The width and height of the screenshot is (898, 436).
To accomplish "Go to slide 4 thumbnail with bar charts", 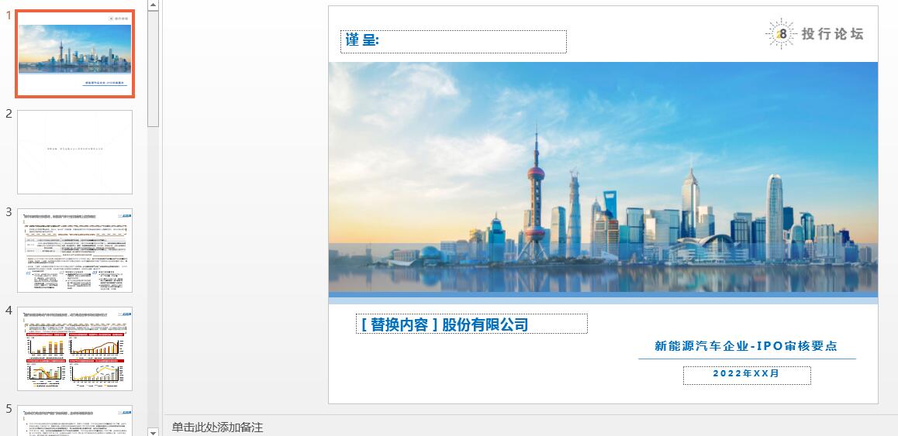I will [74, 348].
